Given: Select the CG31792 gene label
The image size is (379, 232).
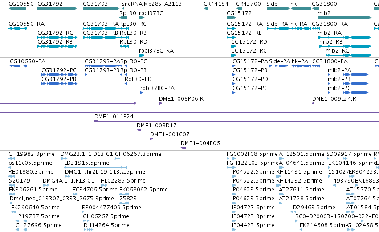Looking at the screenshot, I should tap(50, 4).
